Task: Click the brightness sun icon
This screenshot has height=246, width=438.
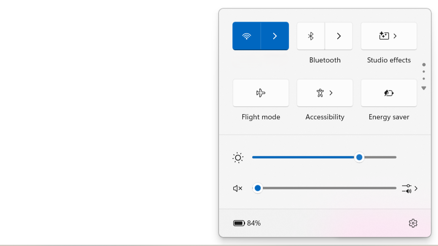Action: point(238,157)
